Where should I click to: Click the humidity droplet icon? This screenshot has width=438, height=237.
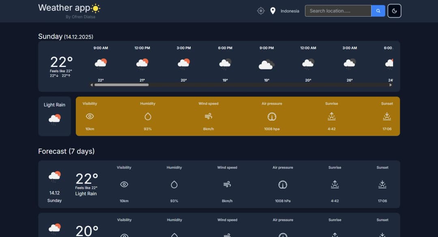click(x=148, y=116)
